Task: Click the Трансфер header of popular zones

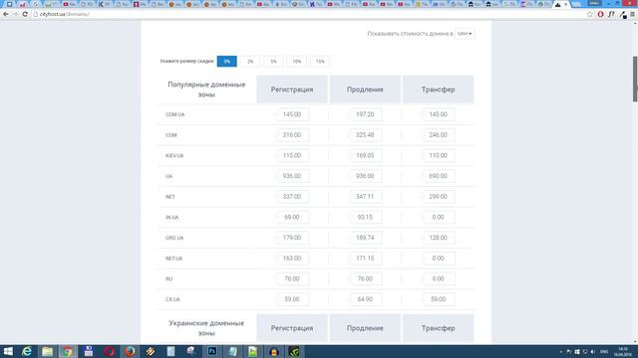Action: (x=439, y=89)
